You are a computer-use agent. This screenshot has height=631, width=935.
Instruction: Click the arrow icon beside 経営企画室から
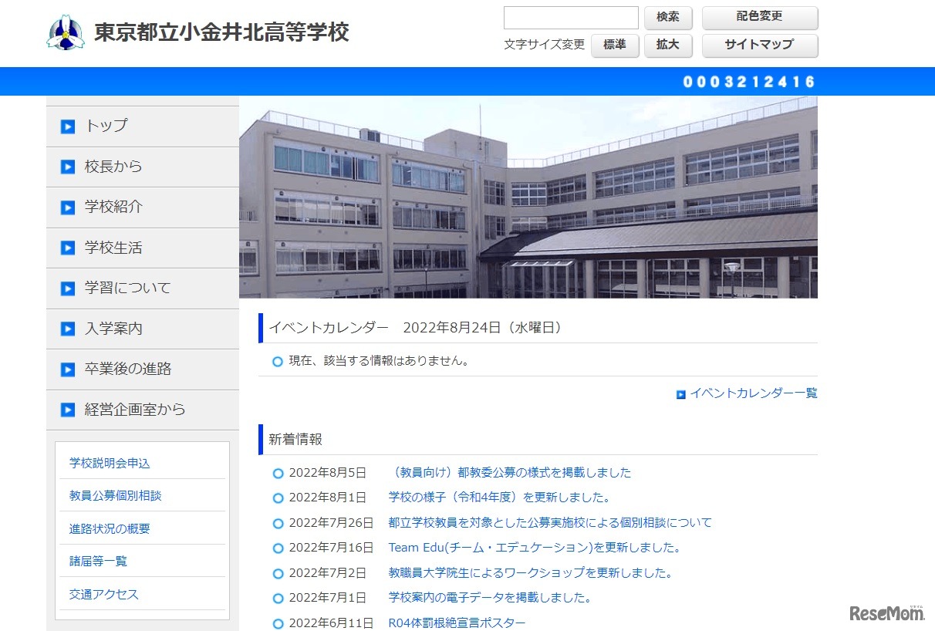(68, 410)
